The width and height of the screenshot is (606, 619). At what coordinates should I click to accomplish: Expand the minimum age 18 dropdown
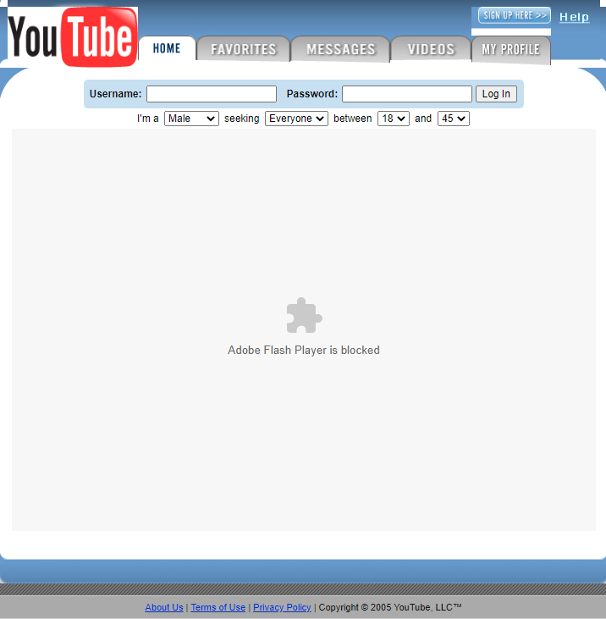coord(393,119)
